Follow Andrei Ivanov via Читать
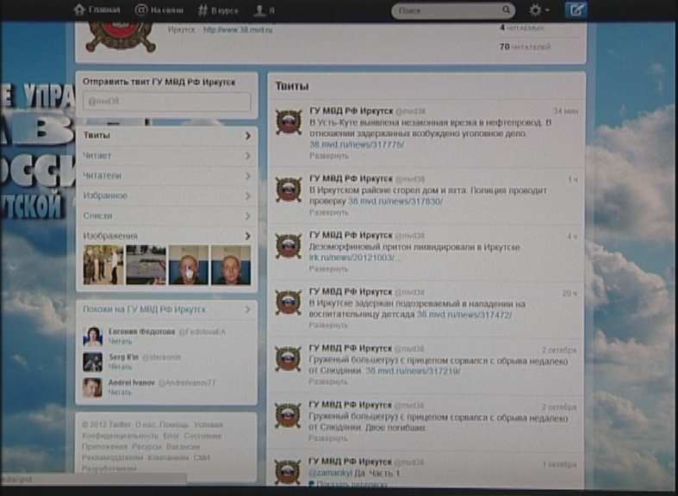 tap(120, 393)
